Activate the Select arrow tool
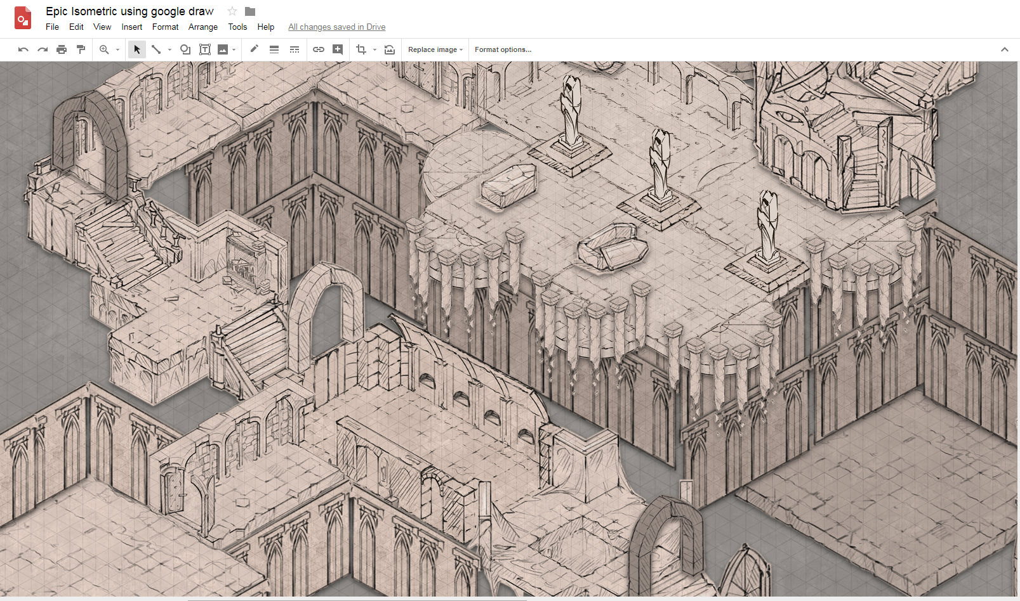 [x=137, y=49]
